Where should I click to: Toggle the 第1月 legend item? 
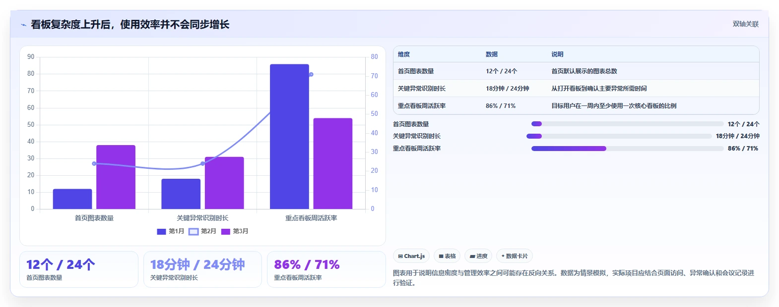(x=170, y=231)
